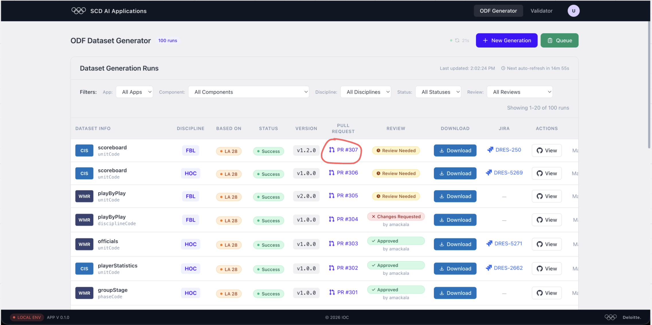Click the pull request icon for PR #303
The image size is (652, 325).
332,244
